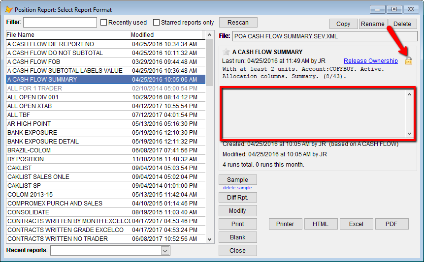424x262 pixels.
Task: Focus the Filter input field
Action: [60, 23]
